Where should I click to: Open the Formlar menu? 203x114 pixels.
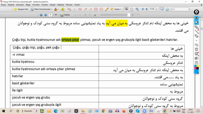tap(45, 5)
